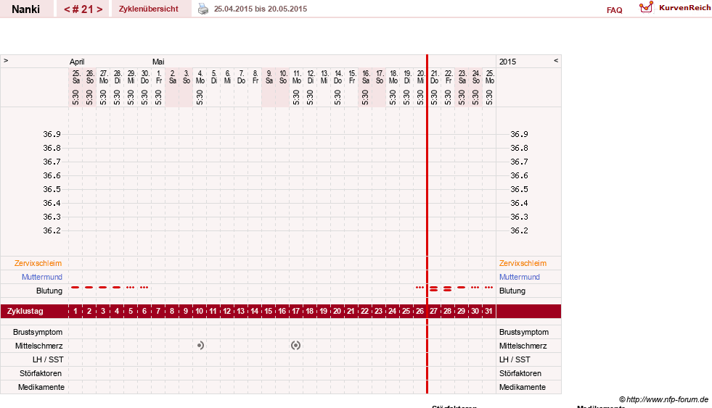712x408 pixels.
Task: Open the KurvenReich logo icon
Action: pyautogui.click(x=646, y=7)
